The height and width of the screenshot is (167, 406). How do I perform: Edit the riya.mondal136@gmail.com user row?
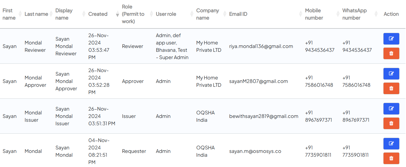click(391, 39)
